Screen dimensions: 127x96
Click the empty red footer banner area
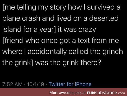(25, 92)
